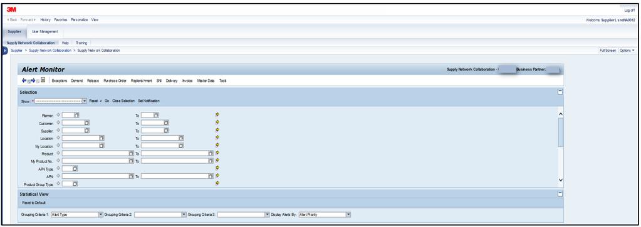Click the Planner from input field
The height and width of the screenshot is (227, 641).
click(68, 115)
